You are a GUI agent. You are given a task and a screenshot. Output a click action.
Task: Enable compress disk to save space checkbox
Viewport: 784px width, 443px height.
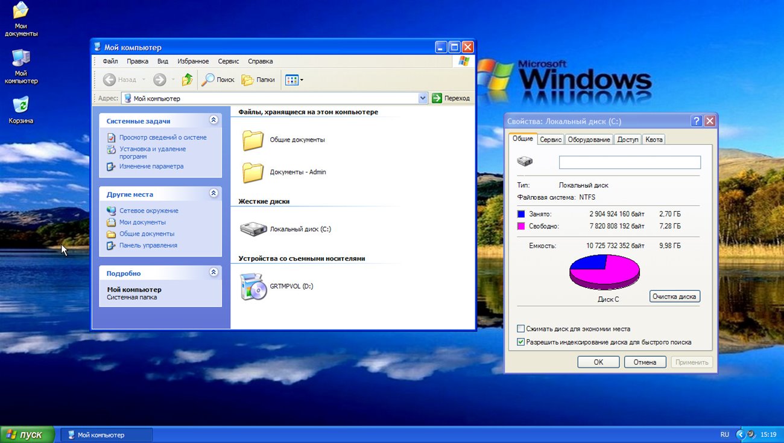coord(521,329)
